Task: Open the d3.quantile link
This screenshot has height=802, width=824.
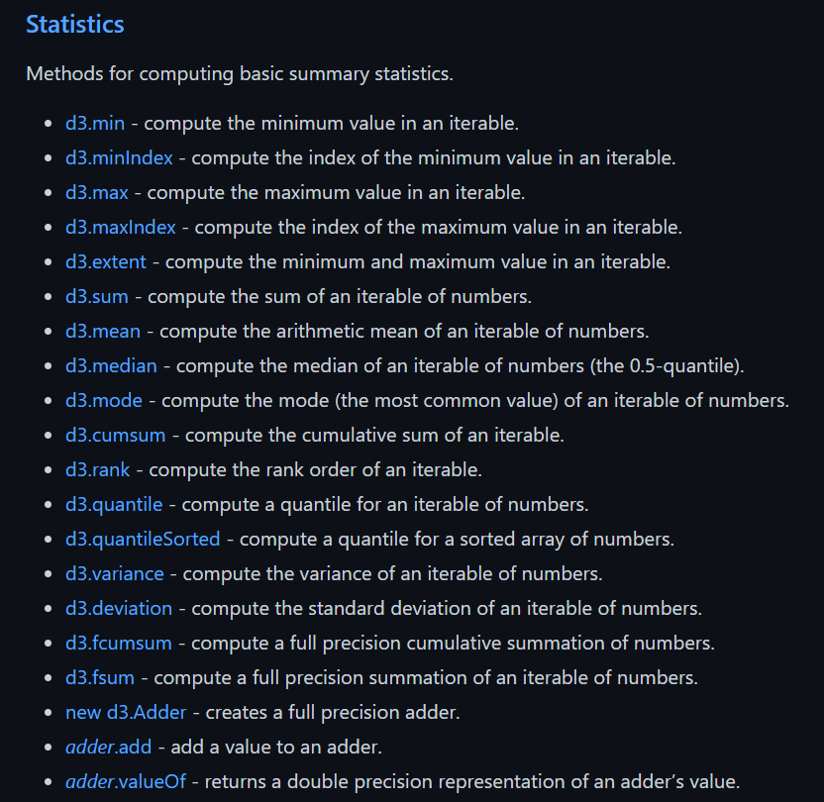Action: point(114,505)
